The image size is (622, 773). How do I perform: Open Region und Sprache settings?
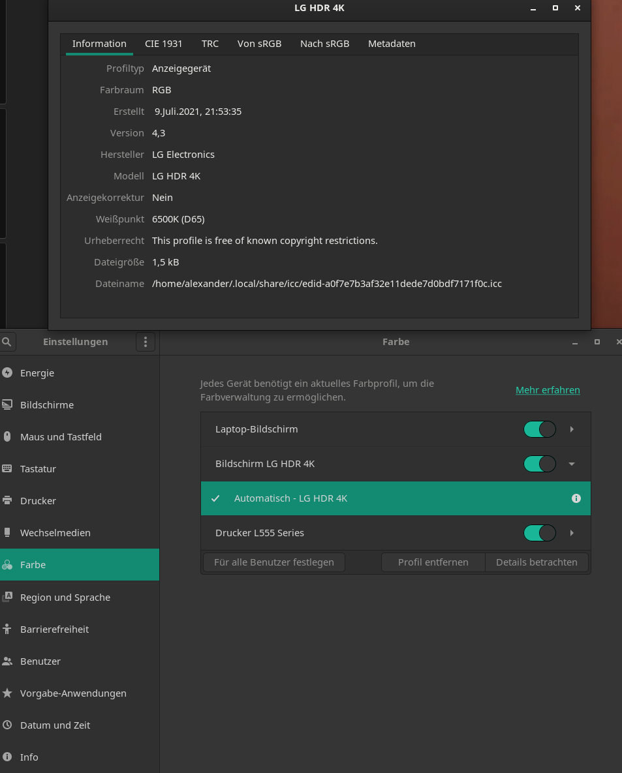point(80,598)
